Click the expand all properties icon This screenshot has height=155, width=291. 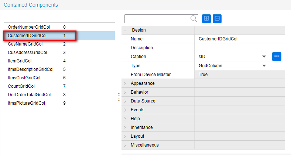(x=206, y=18)
